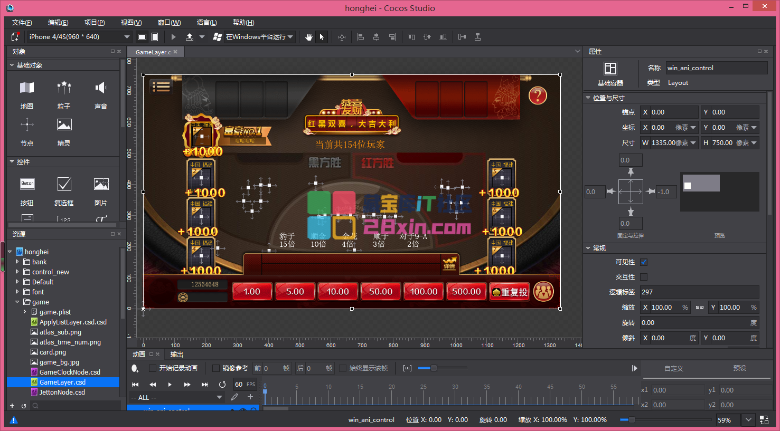Toggle the 可见性 visibility checkbox
The image size is (780, 431).
[x=644, y=262]
